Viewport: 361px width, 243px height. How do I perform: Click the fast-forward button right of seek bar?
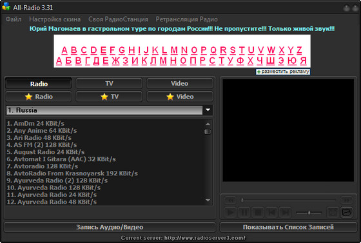pyautogui.click(x=347, y=200)
